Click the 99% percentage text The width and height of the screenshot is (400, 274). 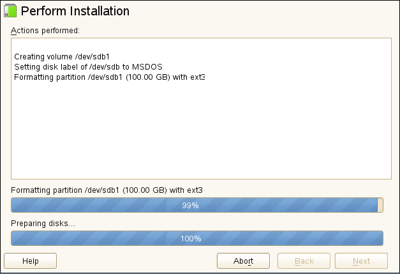[191, 206]
